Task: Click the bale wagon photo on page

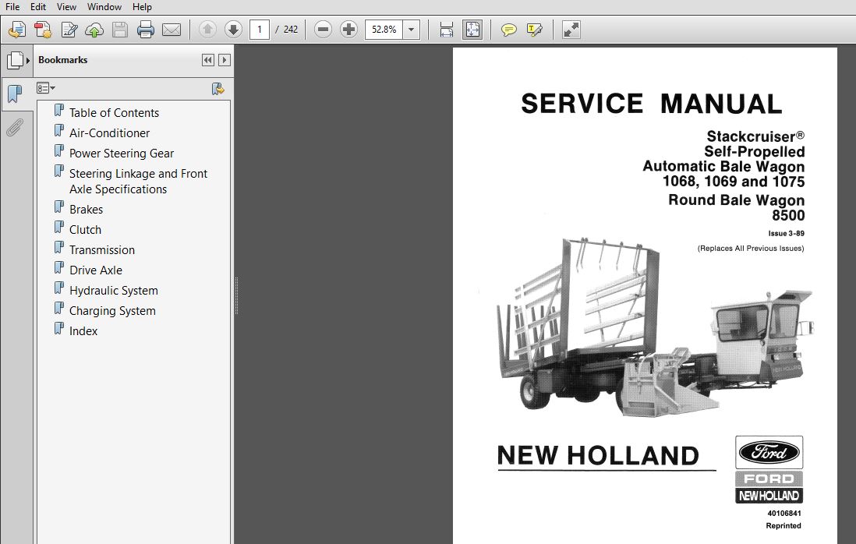Action: [x=654, y=328]
